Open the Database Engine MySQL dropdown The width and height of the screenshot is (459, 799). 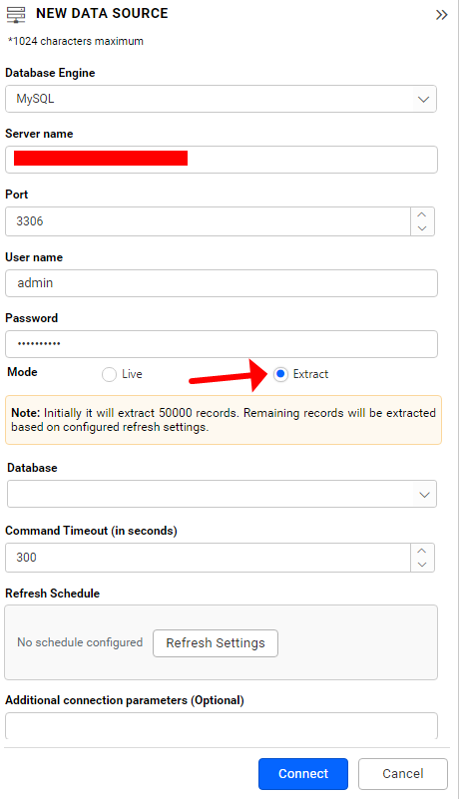[x=221, y=99]
